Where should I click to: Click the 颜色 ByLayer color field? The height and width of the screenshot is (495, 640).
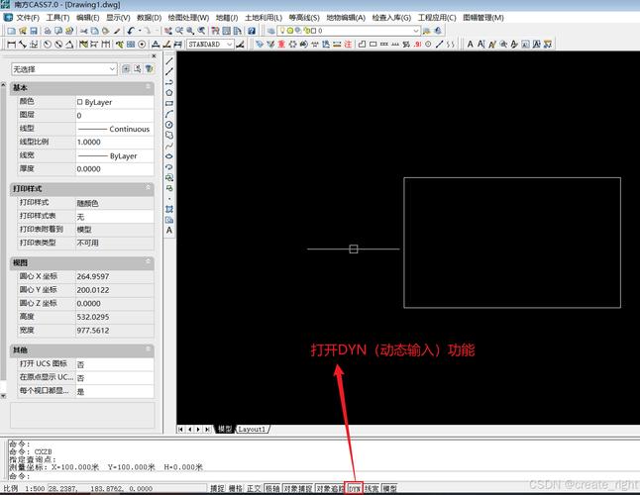tap(113, 101)
